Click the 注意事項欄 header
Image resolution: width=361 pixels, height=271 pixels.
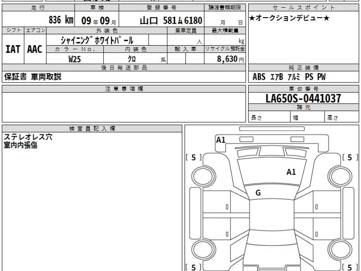point(124,89)
